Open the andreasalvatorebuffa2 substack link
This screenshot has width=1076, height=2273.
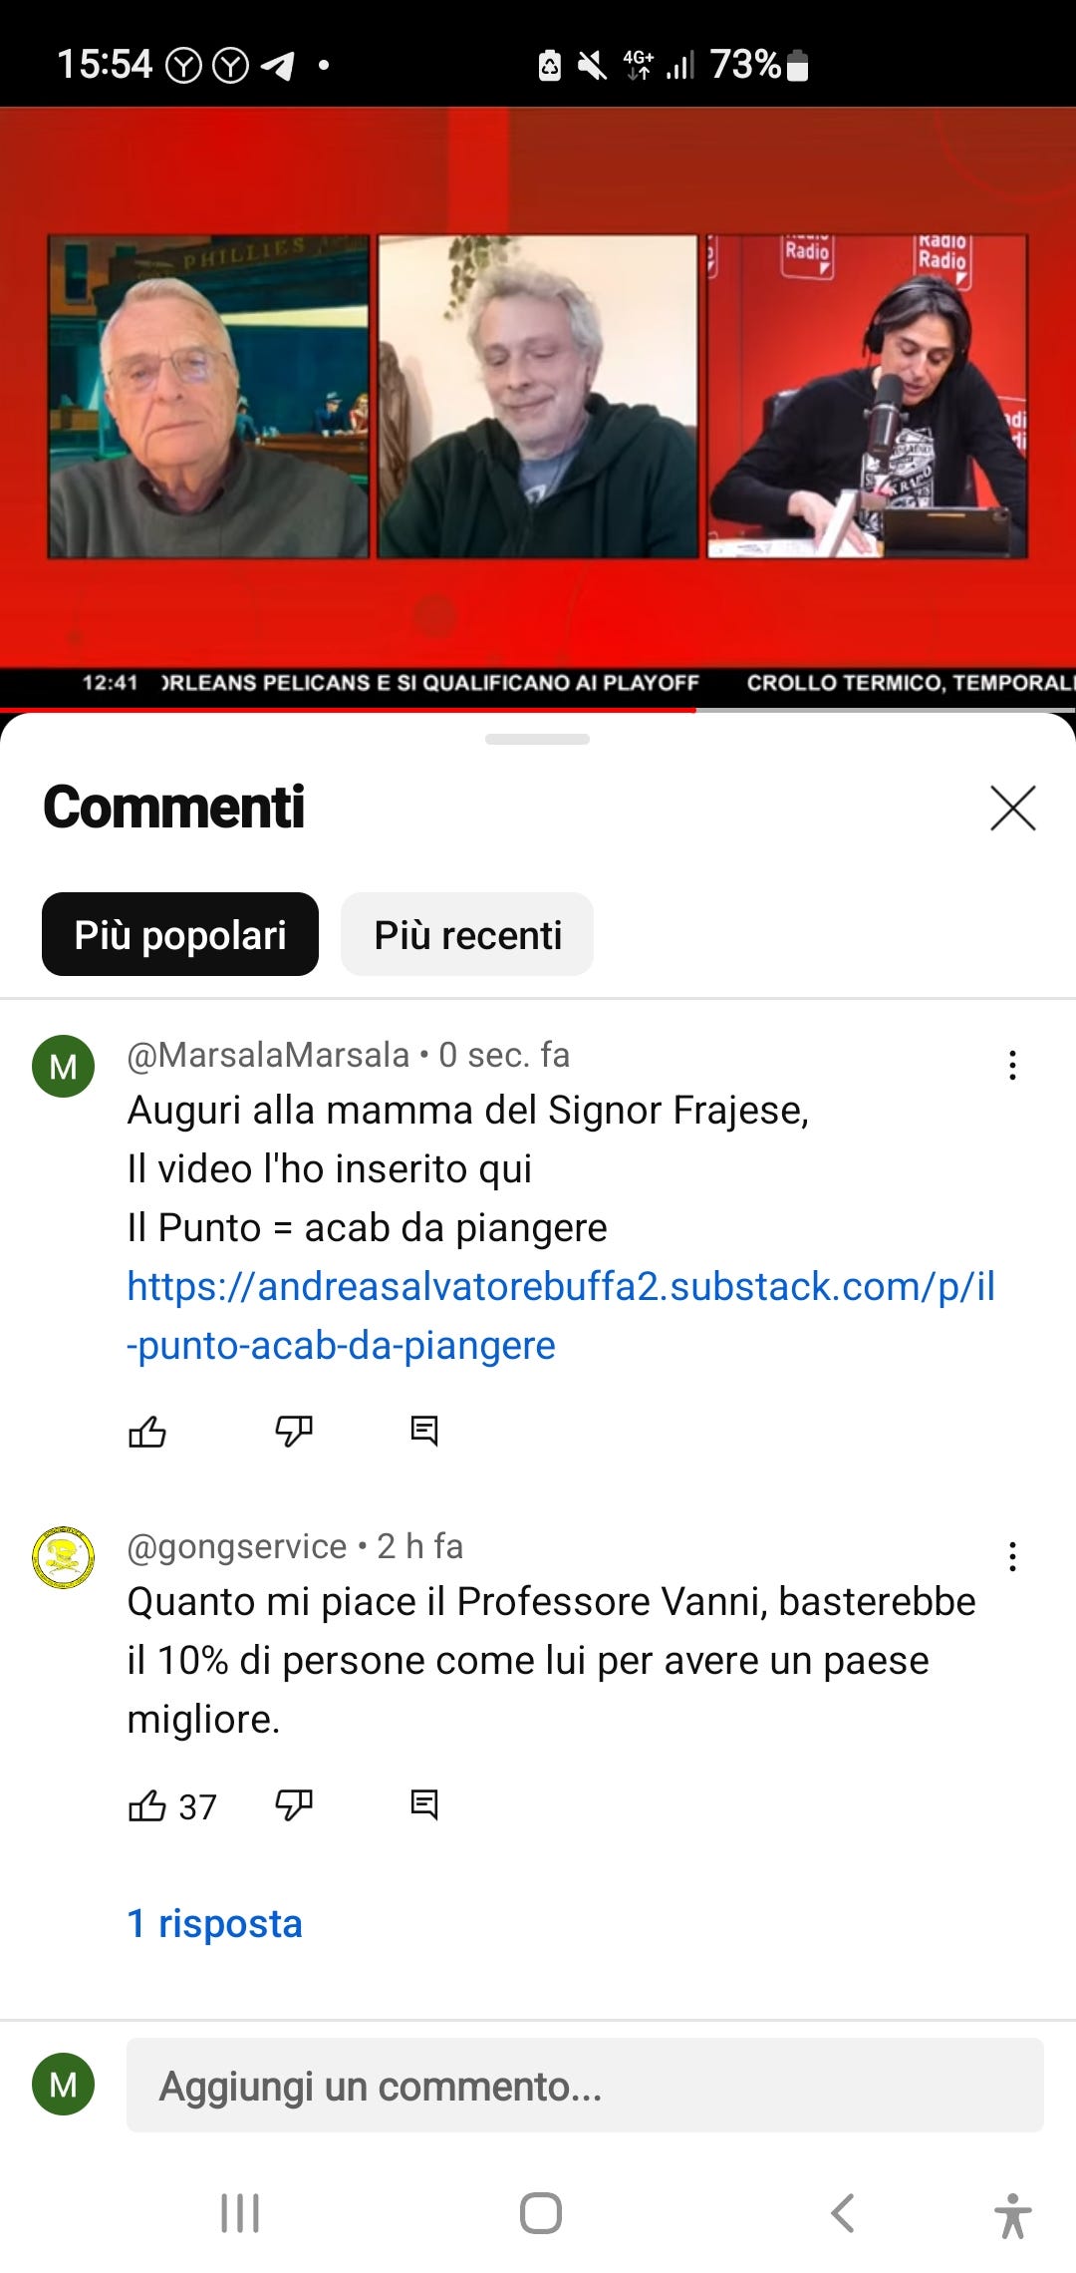tap(561, 1316)
